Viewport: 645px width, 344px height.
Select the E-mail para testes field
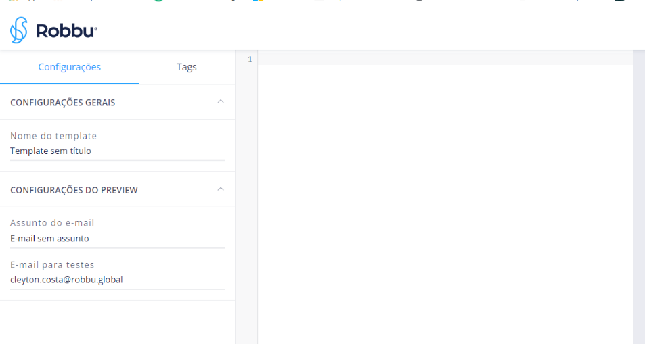tap(116, 280)
